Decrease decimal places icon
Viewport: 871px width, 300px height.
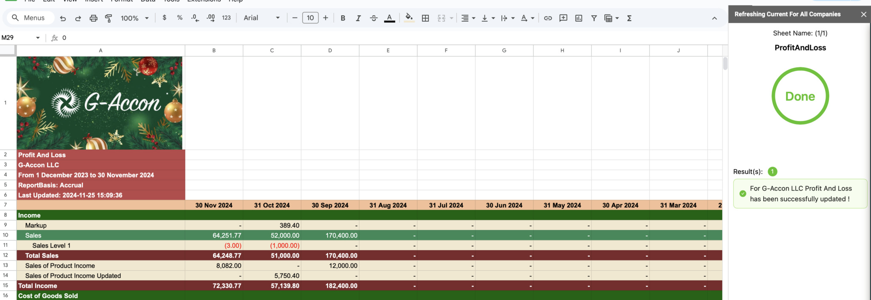(x=195, y=18)
